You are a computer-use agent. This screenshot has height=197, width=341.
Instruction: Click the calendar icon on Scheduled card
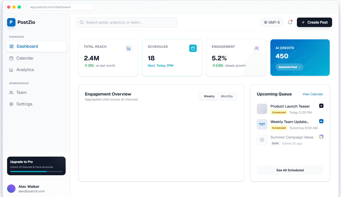click(x=193, y=48)
